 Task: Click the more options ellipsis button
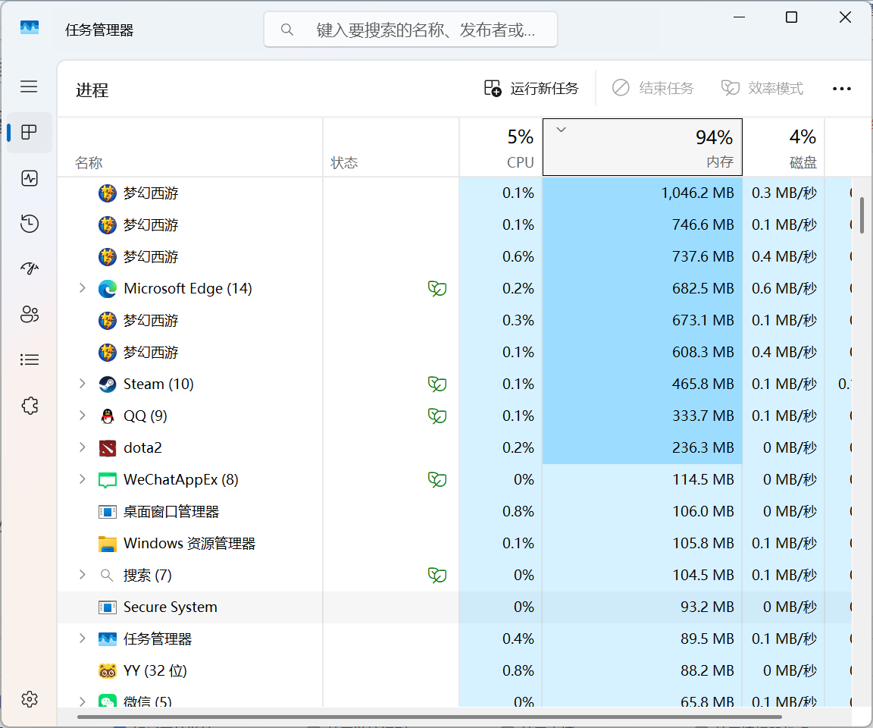point(842,89)
